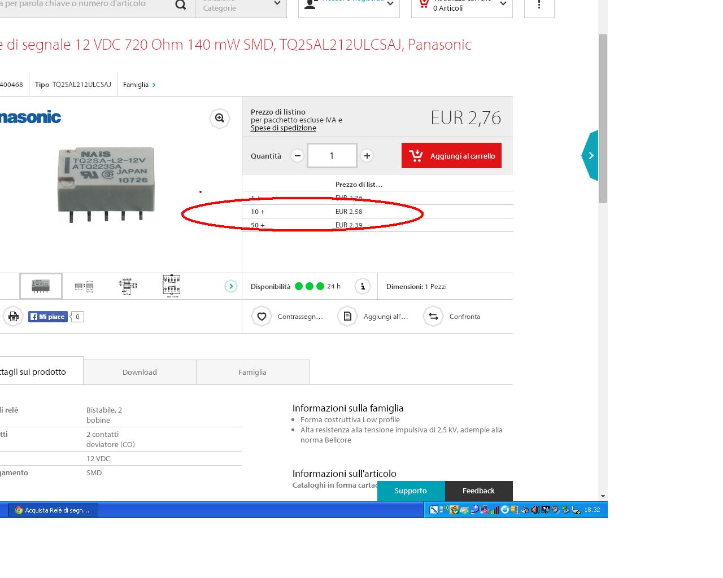Click the wrench tray icon
Screen dimensions: 723x578
[434, 510]
